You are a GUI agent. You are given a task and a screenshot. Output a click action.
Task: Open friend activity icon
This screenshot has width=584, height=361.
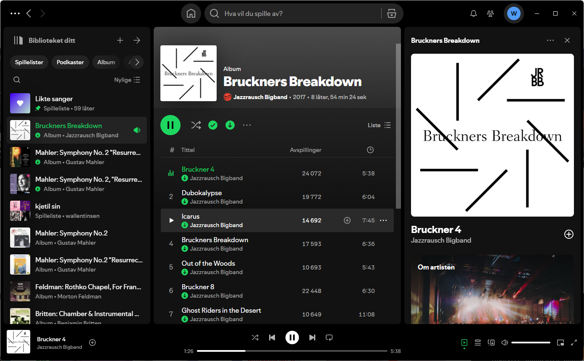[490, 13]
